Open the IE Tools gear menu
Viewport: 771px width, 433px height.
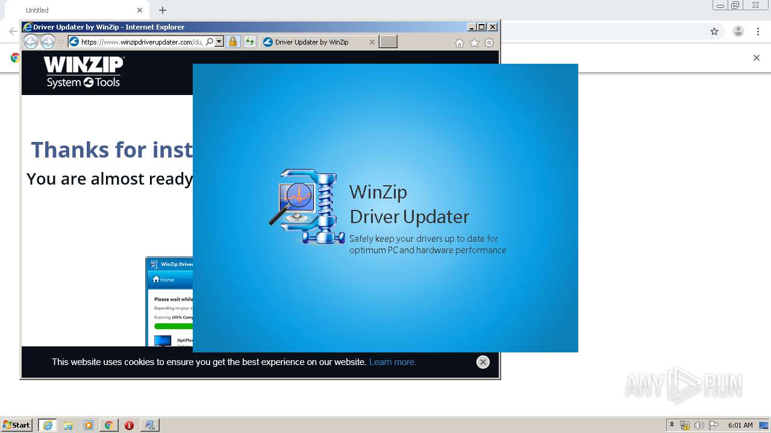(x=489, y=43)
